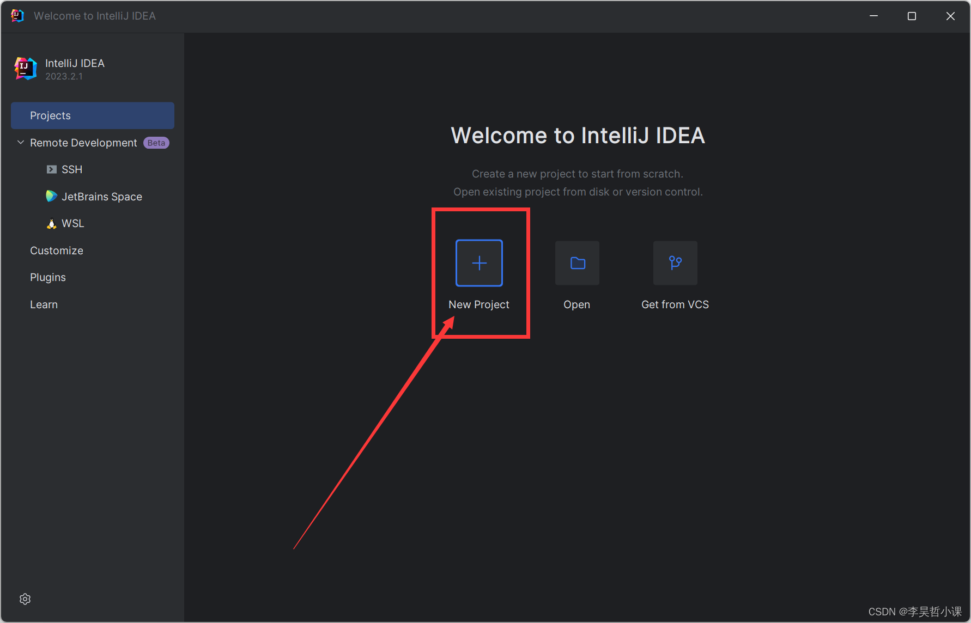Open the Plugins section
The height and width of the screenshot is (623, 971).
48,277
